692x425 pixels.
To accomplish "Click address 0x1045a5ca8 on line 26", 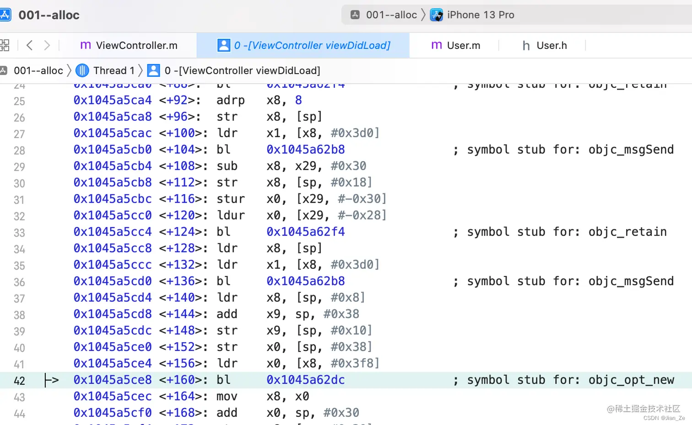I will coord(113,116).
